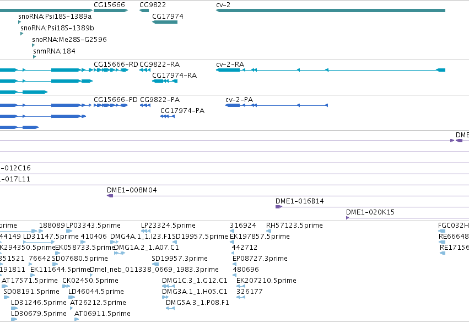Select the CG15666 gene glyph
The height and width of the screenshot is (322, 469).
pyautogui.click(x=111, y=10)
